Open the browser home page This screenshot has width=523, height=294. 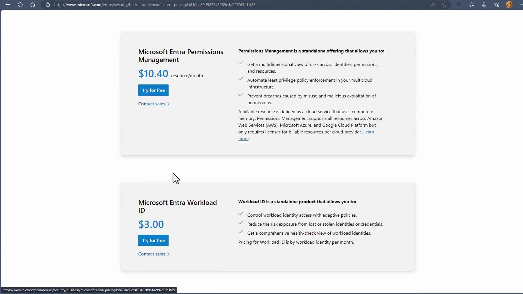tap(33, 5)
